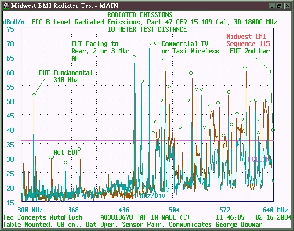
Task: Click the EUT Facing to Rear annotation
Action: [95, 51]
